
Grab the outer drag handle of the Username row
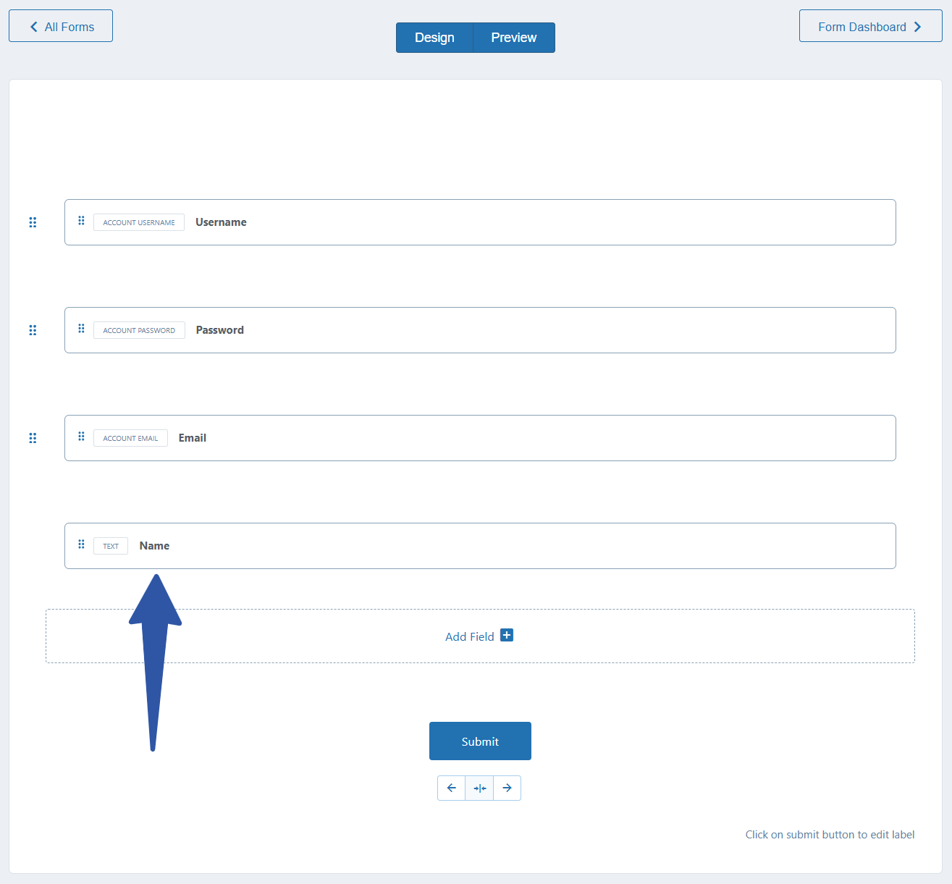tap(33, 222)
